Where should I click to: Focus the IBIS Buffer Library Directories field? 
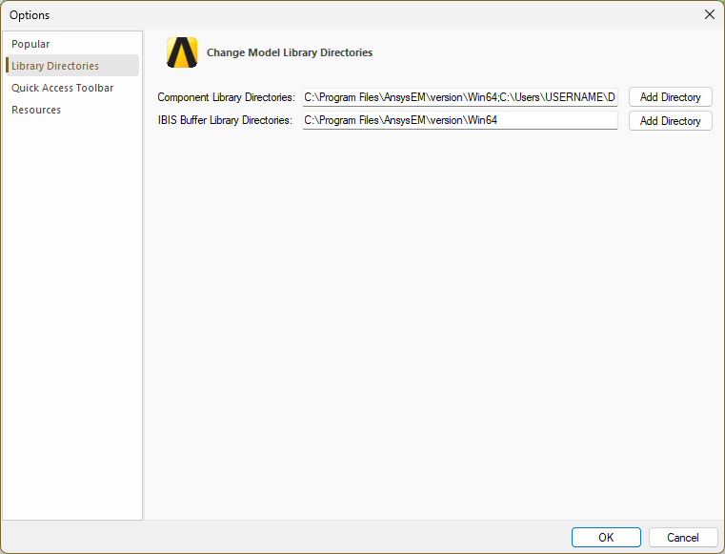pos(459,121)
